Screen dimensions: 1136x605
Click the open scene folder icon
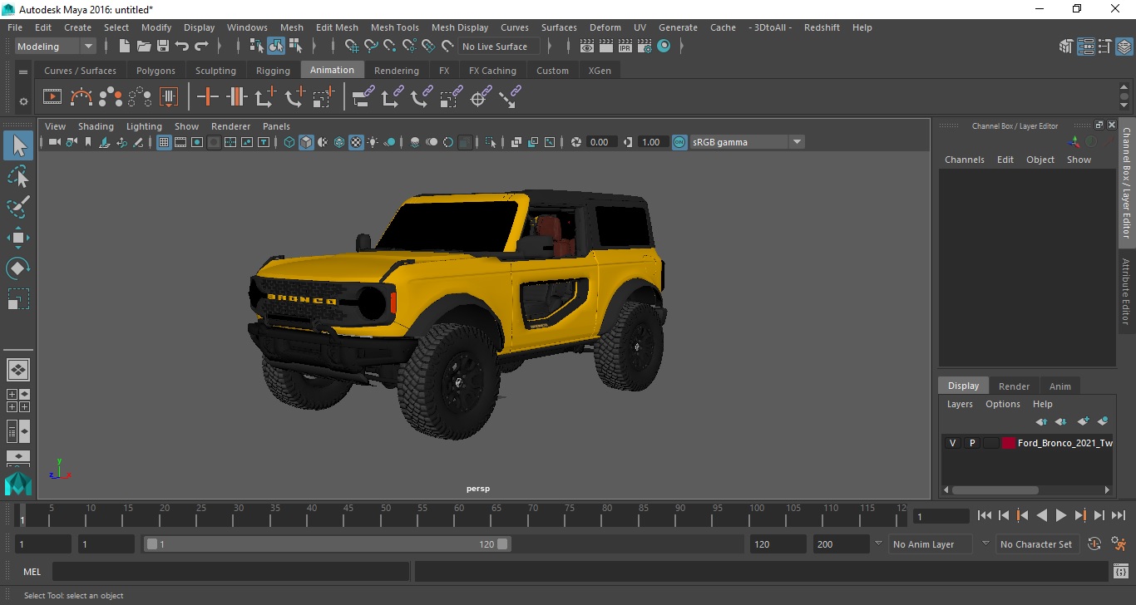point(144,47)
